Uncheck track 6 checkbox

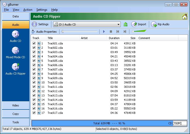pyautogui.click(x=34, y=65)
